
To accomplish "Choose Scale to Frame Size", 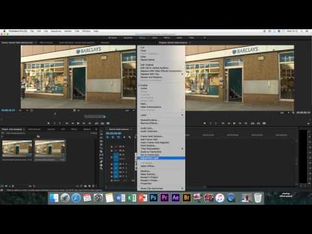I will [x=161, y=152].
